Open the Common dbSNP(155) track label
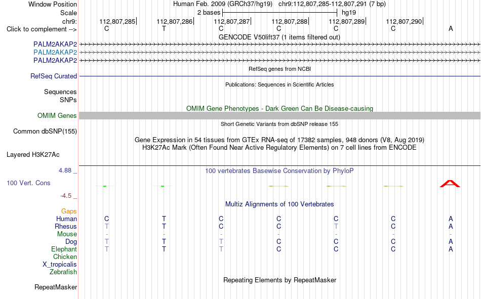 pyautogui.click(x=45, y=131)
